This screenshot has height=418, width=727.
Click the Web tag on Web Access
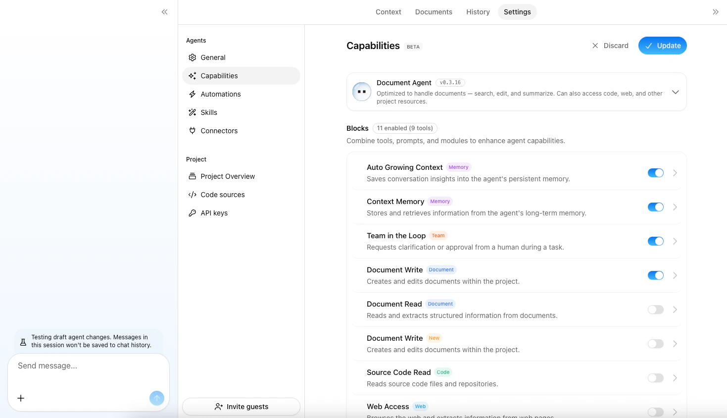tap(420, 407)
